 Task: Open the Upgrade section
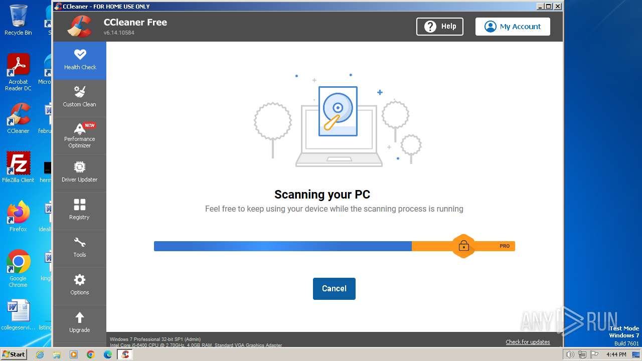coord(80,324)
